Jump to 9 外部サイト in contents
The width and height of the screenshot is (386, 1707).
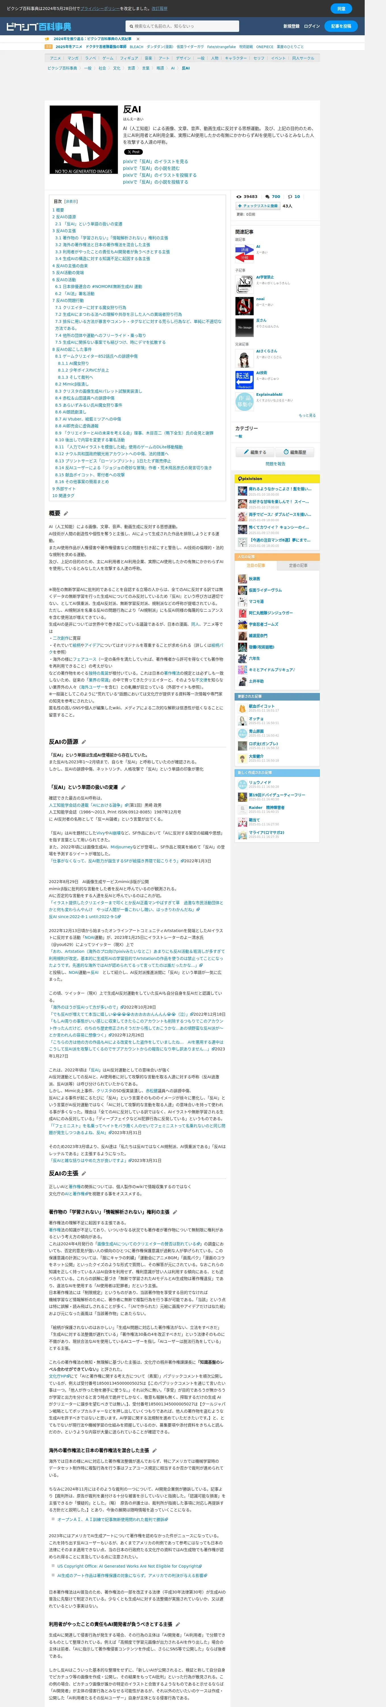coord(64,488)
